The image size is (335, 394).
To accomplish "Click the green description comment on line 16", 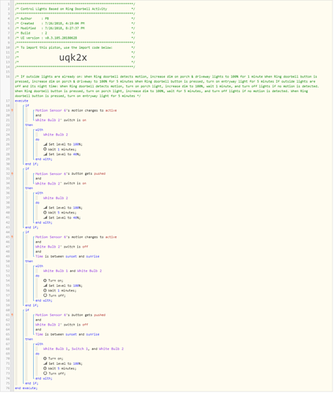I will click(x=167, y=87).
